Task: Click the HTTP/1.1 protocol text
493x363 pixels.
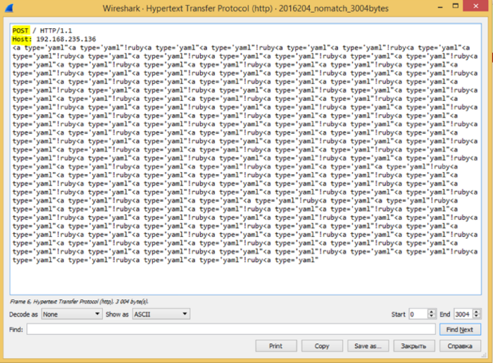Action: [56, 30]
